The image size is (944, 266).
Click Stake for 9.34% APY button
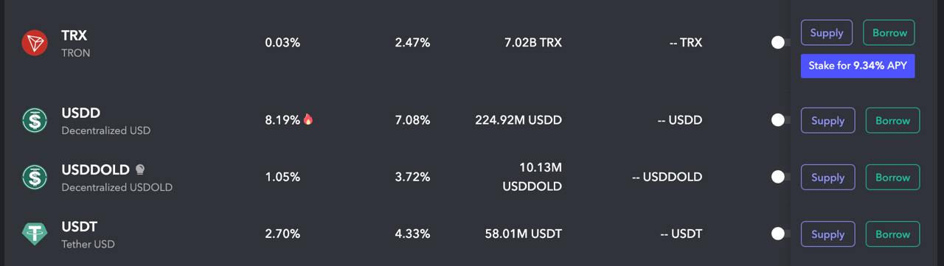coord(858,66)
